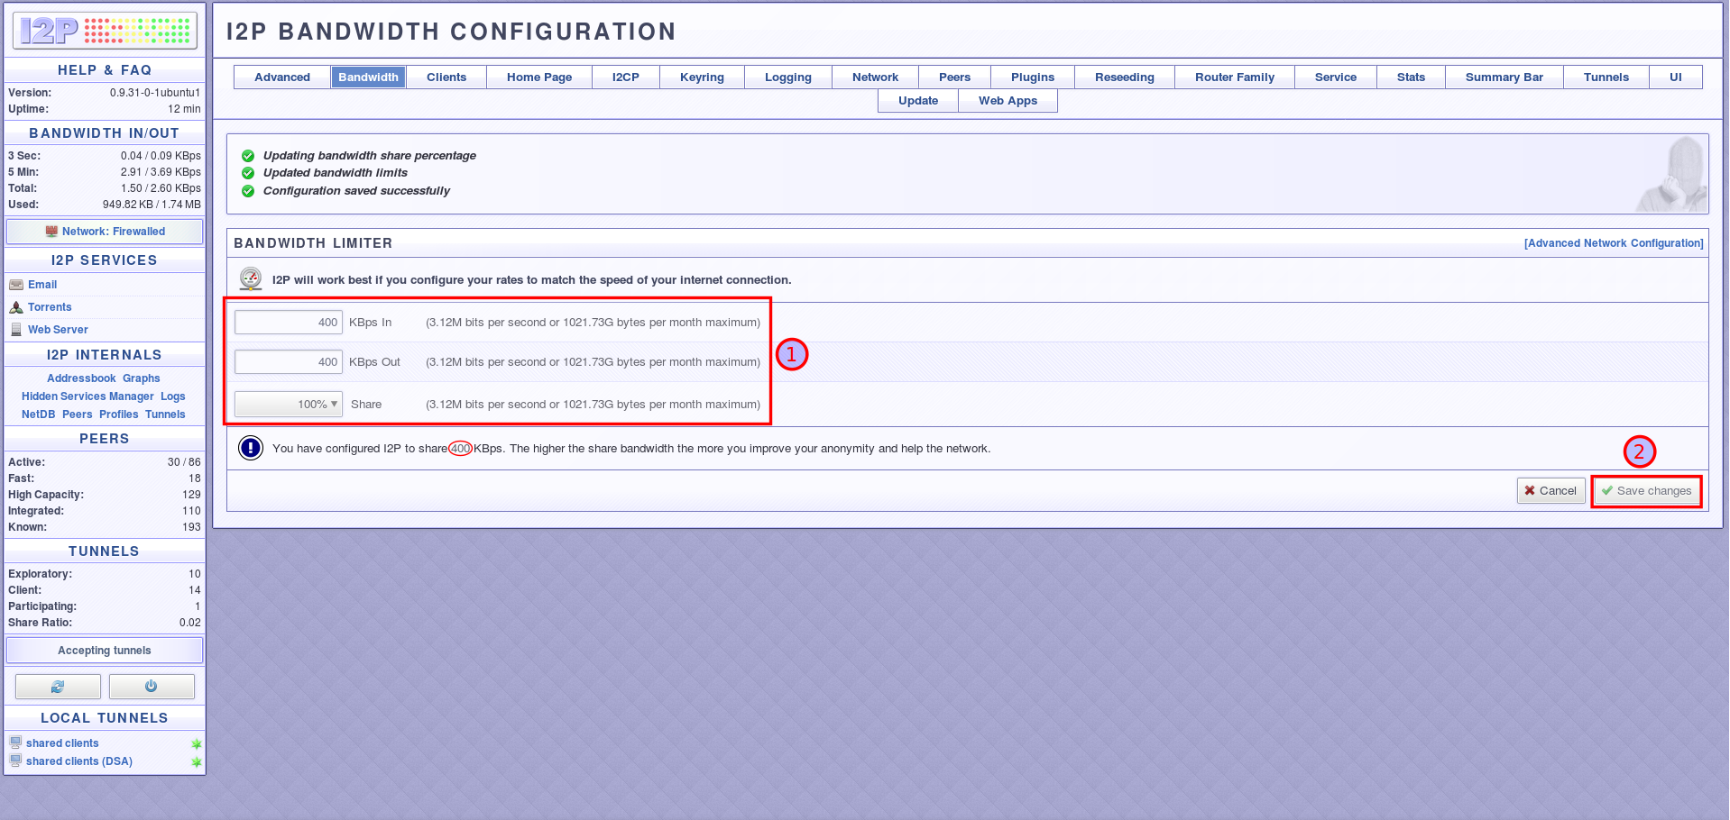This screenshot has width=1730, height=820.
Task: Click the Network Firewalled status icon
Action: [51, 232]
